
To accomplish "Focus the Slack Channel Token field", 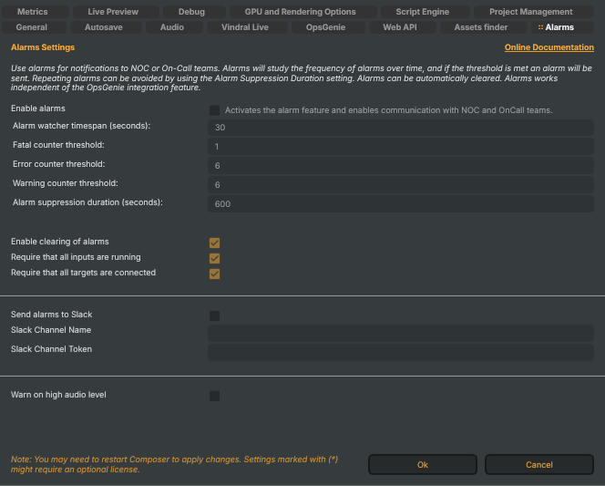I will (x=401, y=352).
